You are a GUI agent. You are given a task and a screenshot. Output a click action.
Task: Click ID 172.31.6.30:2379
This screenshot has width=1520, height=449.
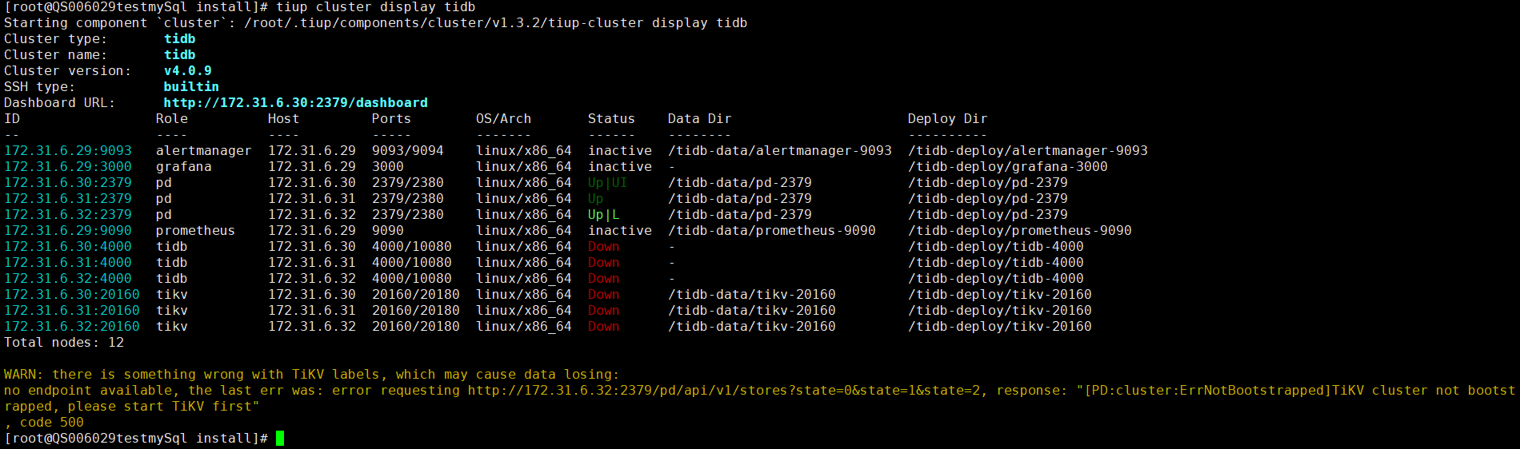pyautogui.click(x=68, y=183)
